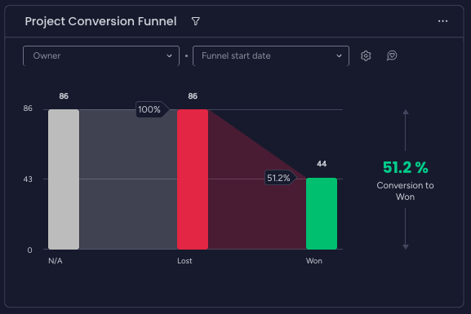
Task: Click the 86 value above Lost bar
Action: [x=193, y=96]
